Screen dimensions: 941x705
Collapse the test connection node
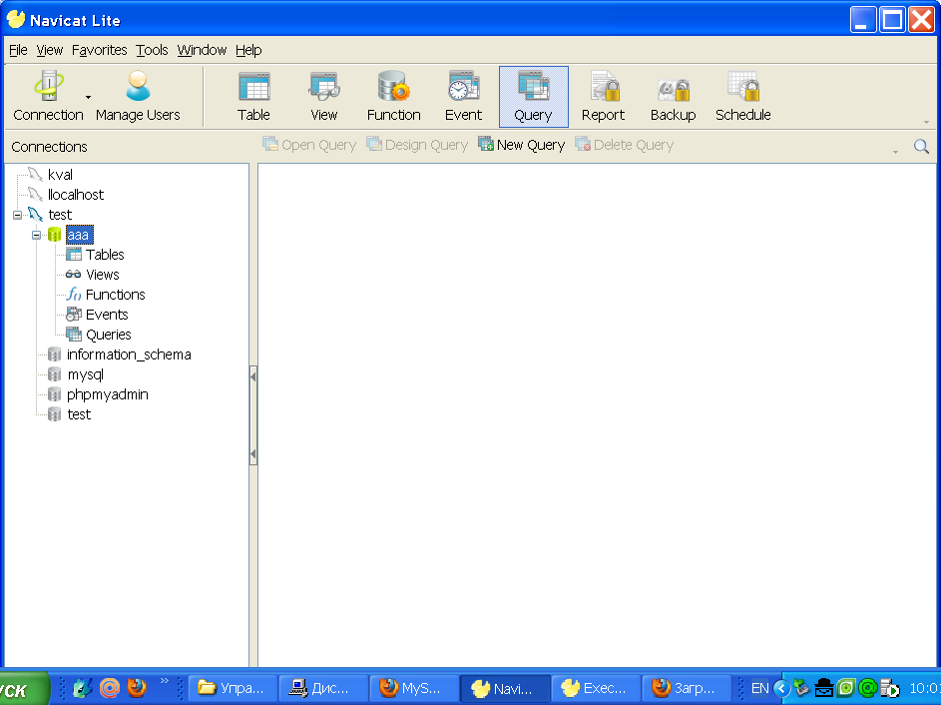17,215
